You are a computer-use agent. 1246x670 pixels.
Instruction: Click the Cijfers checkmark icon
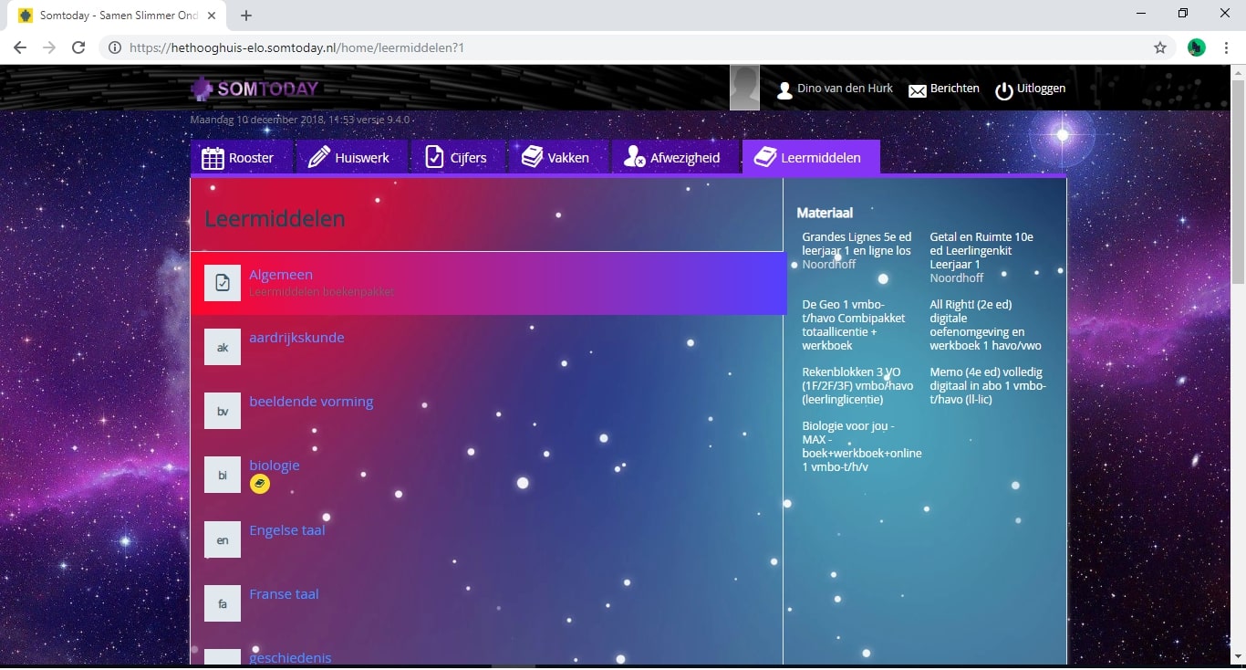click(x=434, y=156)
